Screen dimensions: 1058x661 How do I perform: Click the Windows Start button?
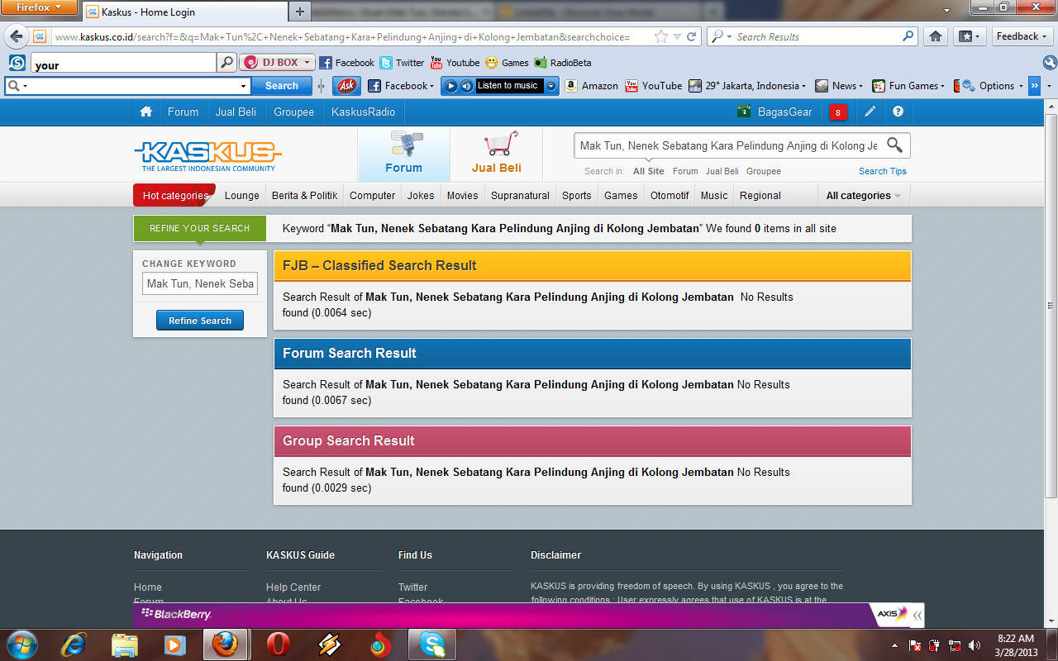[x=21, y=644]
